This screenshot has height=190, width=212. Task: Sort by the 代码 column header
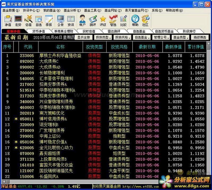(28, 47)
